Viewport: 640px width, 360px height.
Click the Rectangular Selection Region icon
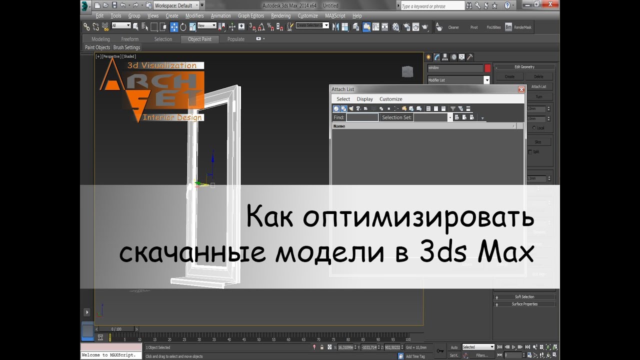(x=154, y=26)
